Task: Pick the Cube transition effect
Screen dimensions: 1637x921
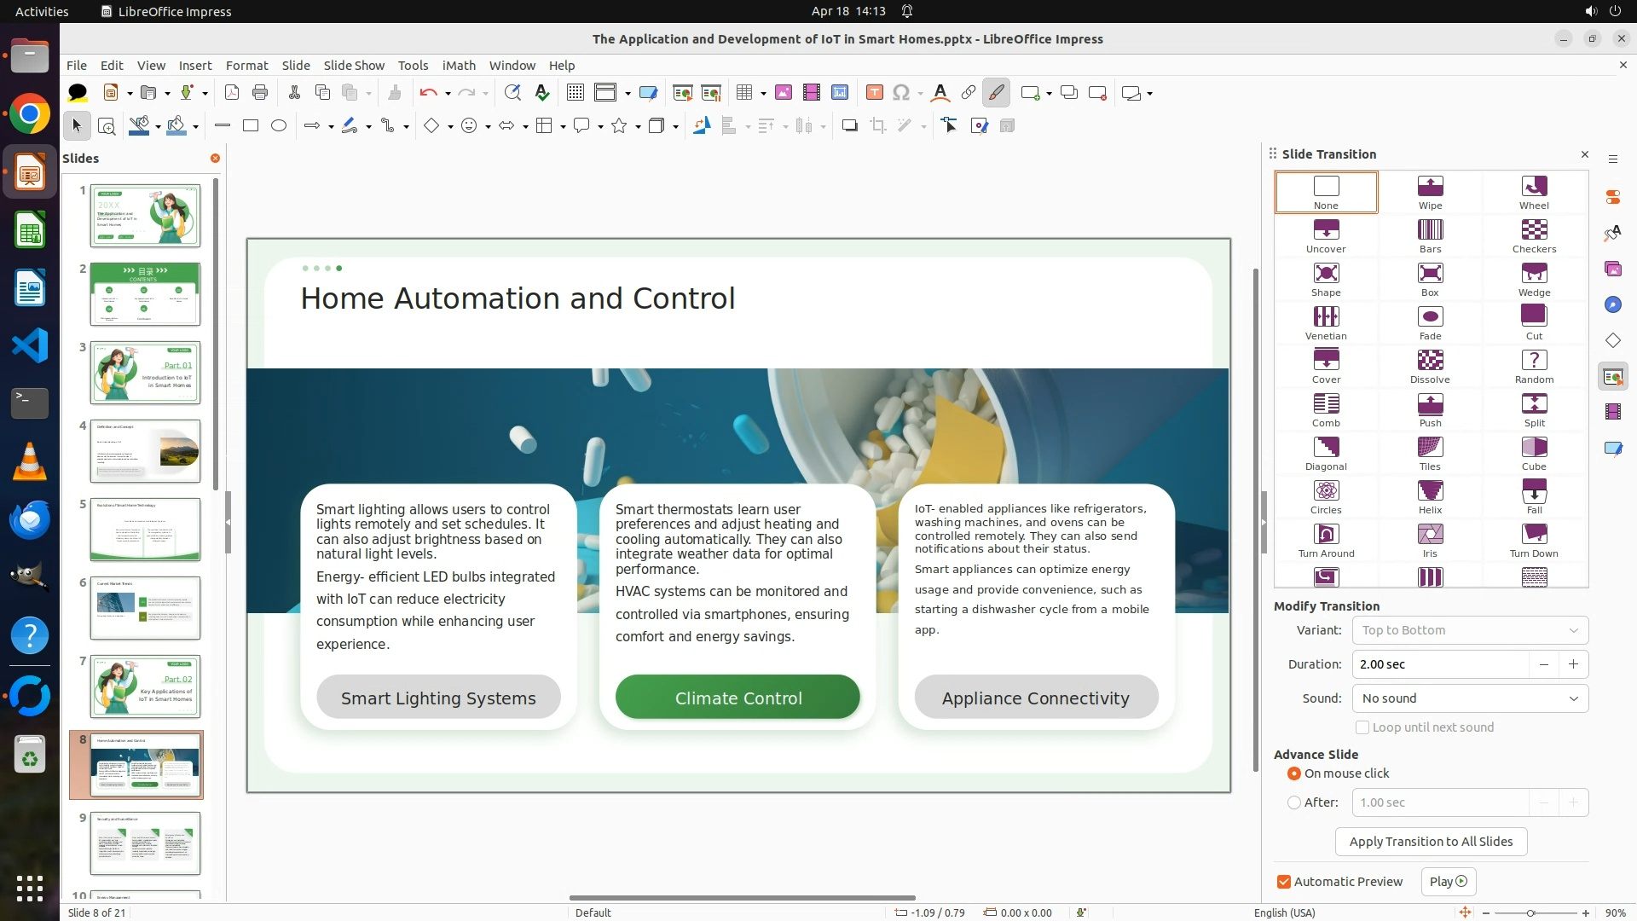Action: 1533,453
